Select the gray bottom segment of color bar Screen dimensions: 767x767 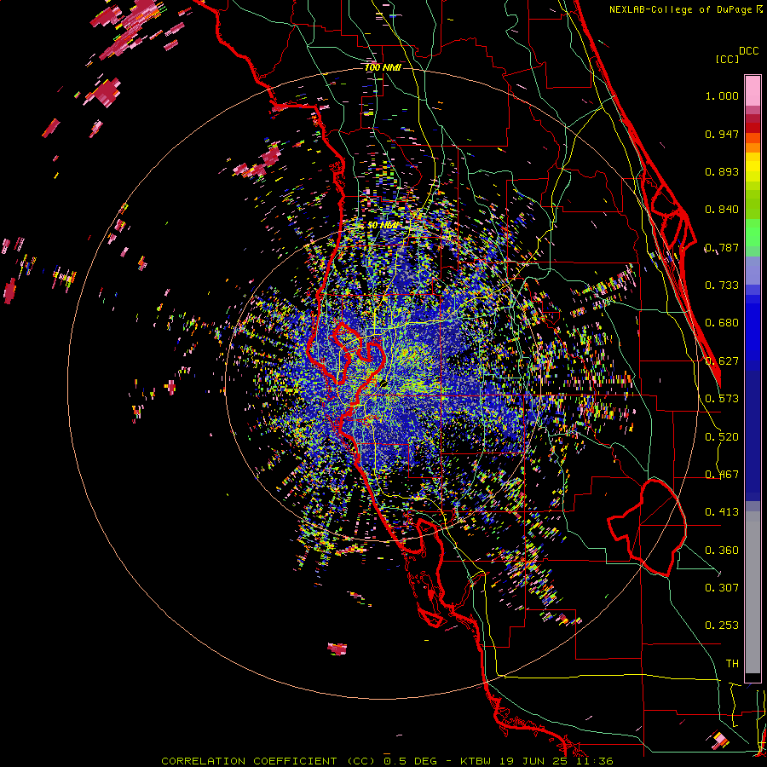pos(753,593)
